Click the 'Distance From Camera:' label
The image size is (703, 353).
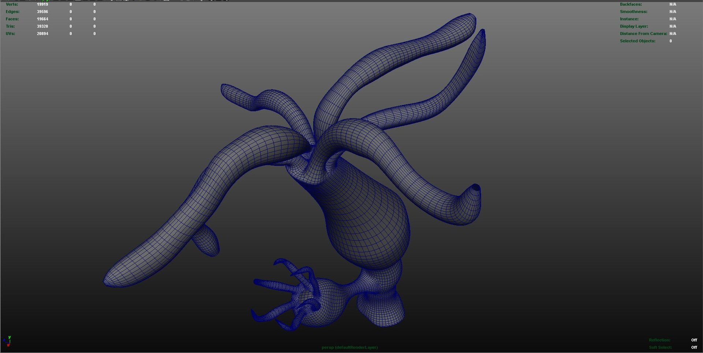[643, 34]
